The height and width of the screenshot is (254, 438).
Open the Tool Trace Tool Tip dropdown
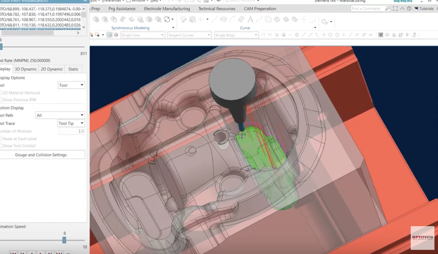pos(71,123)
